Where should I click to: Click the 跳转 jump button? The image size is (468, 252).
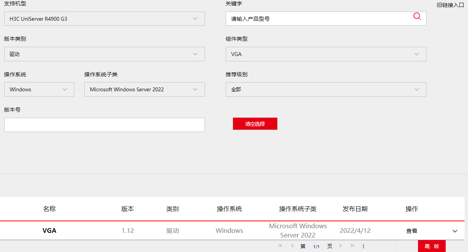pos(432,246)
